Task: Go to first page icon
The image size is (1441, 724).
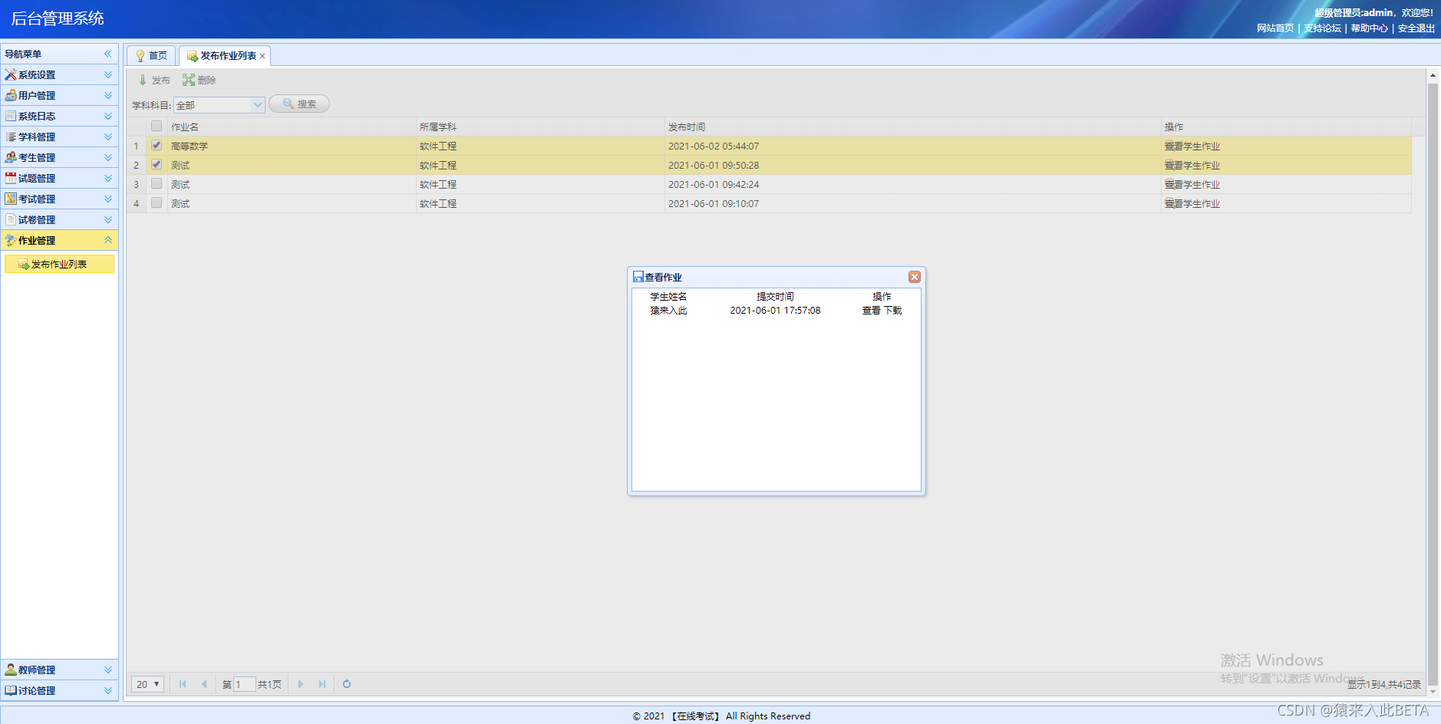Action: click(183, 684)
